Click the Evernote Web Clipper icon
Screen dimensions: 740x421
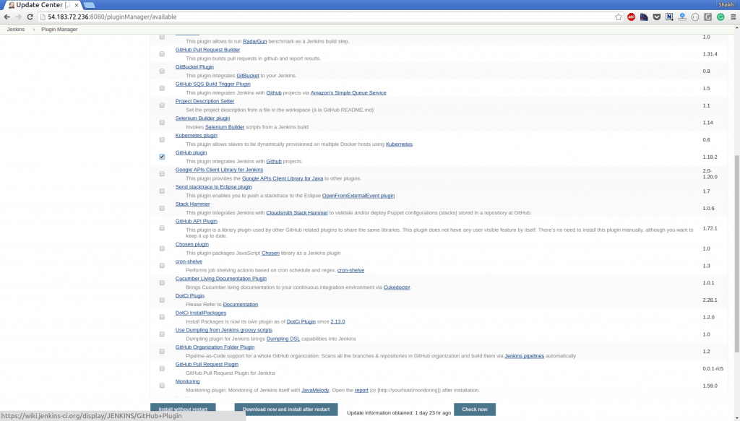click(669, 17)
